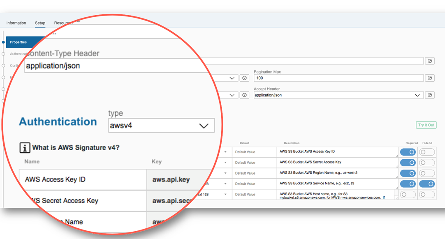Click Default Value field for Access Key ID row
The image size is (445, 239).
pos(254,152)
